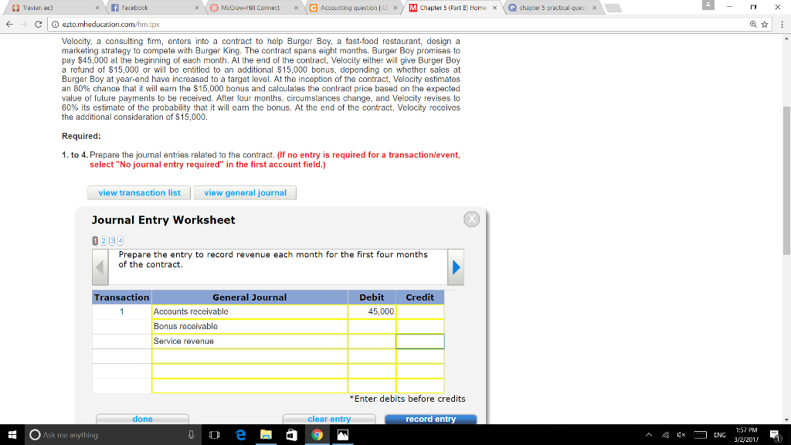Open Microsoft Edge from the taskbar
The height and width of the screenshot is (445, 791).
pyautogui.click(x=242, y=434)
